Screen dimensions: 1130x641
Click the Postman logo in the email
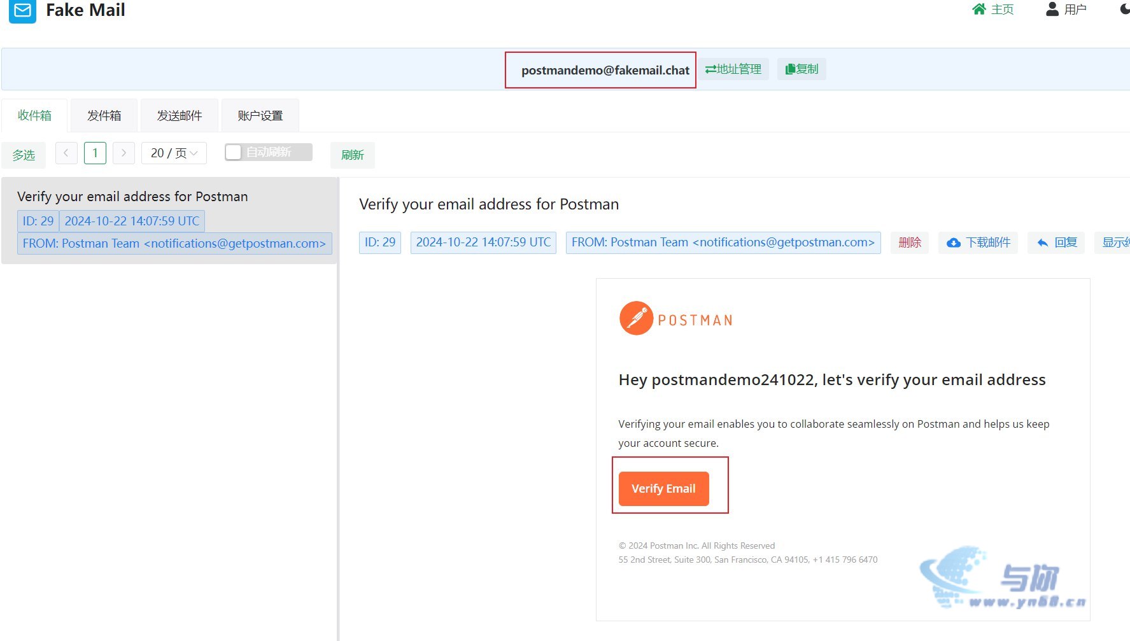(x=676, y=318)
